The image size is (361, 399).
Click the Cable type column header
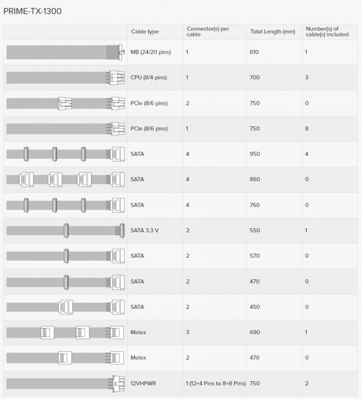point(145,32)
